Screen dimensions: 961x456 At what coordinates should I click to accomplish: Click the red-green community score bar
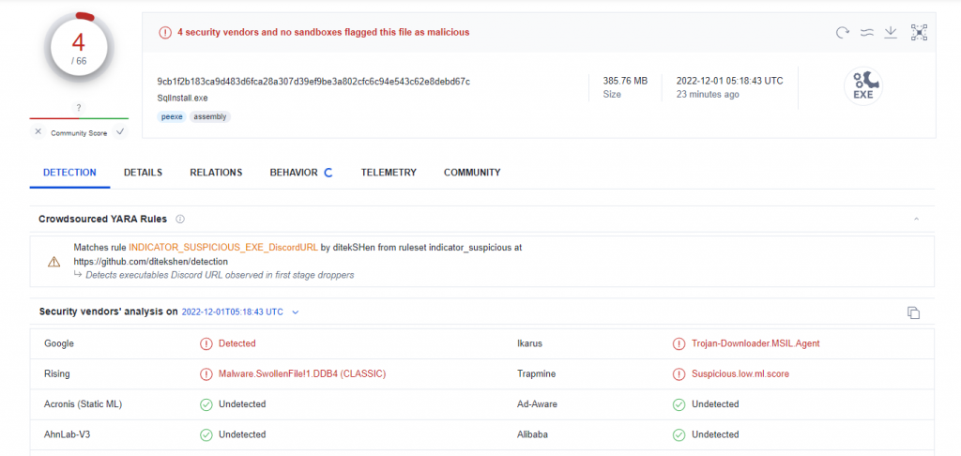(79, 119)
